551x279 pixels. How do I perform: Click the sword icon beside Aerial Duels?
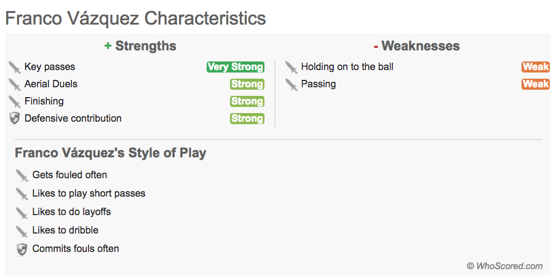15,84
